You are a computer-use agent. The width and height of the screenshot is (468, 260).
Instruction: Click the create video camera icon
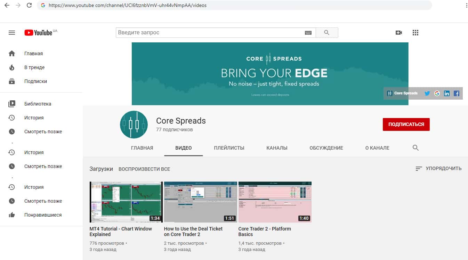click(x=399, y=33)
